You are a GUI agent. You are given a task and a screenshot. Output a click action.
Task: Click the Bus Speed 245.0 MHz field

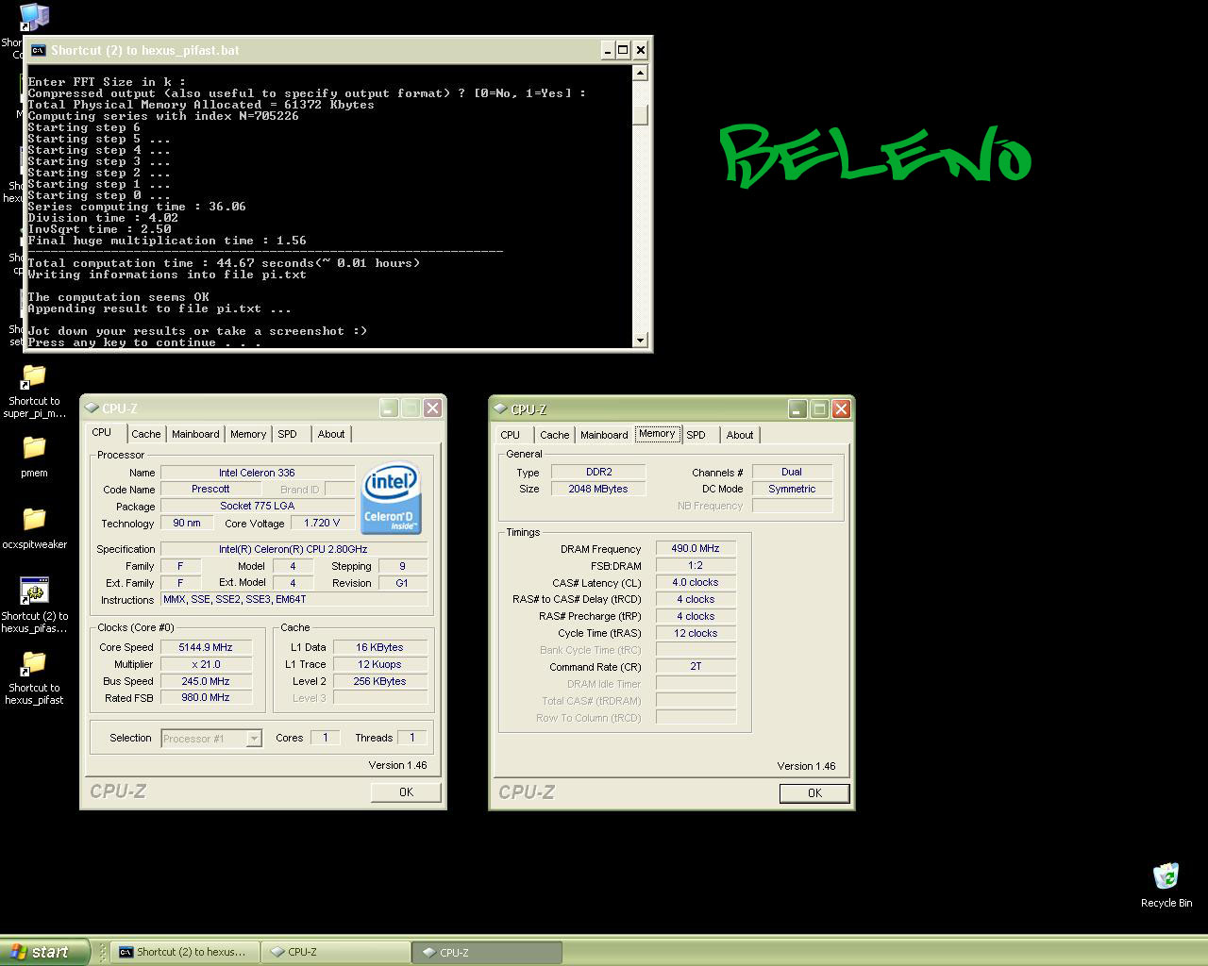click(206, 681)
